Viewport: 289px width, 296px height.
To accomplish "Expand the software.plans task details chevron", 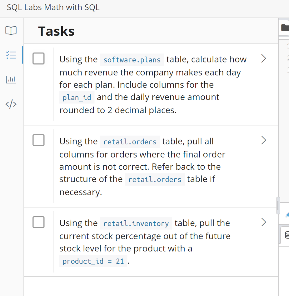I will [263, 58].
